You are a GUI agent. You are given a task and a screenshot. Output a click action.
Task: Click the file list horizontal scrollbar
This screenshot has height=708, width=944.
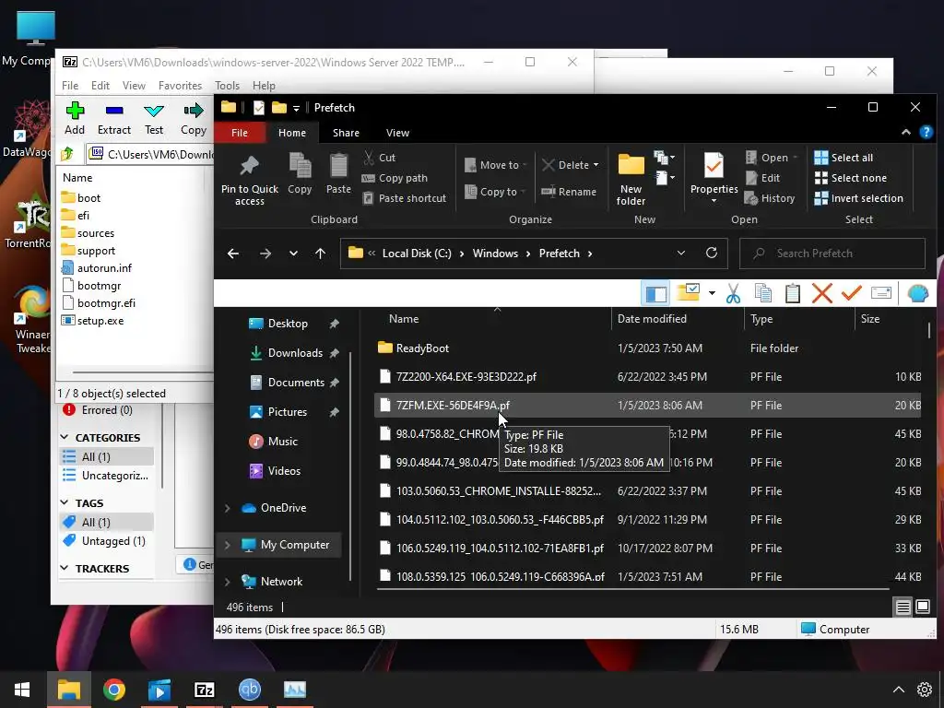point(632,588)
